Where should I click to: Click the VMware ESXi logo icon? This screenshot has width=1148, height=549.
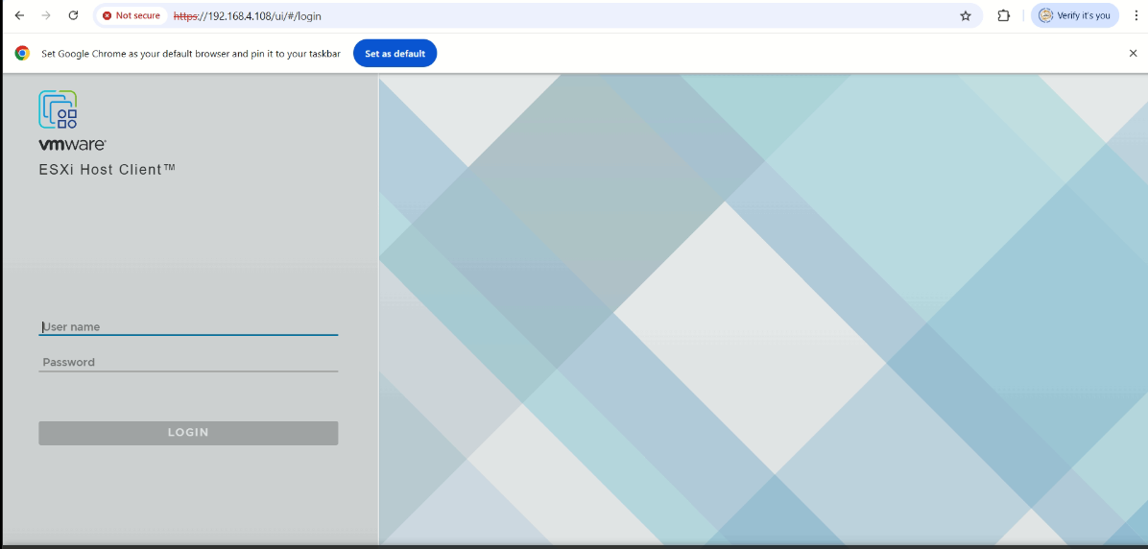click(58, 109)
